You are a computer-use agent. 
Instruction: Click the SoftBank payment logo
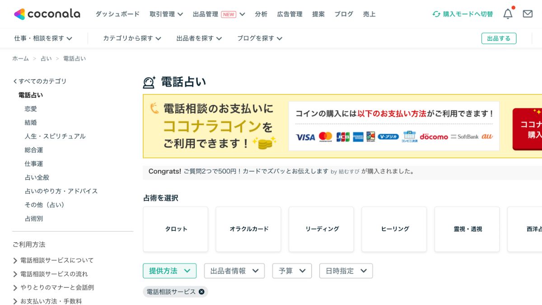(464, 136)
